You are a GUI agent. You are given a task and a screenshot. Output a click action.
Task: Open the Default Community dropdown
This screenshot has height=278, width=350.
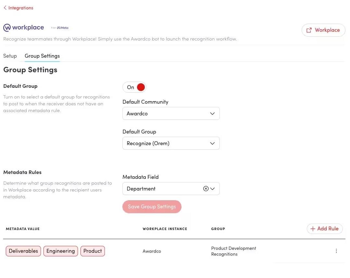[x=171, y=114]
